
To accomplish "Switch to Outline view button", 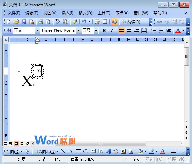I will click(x=22, y=143).
